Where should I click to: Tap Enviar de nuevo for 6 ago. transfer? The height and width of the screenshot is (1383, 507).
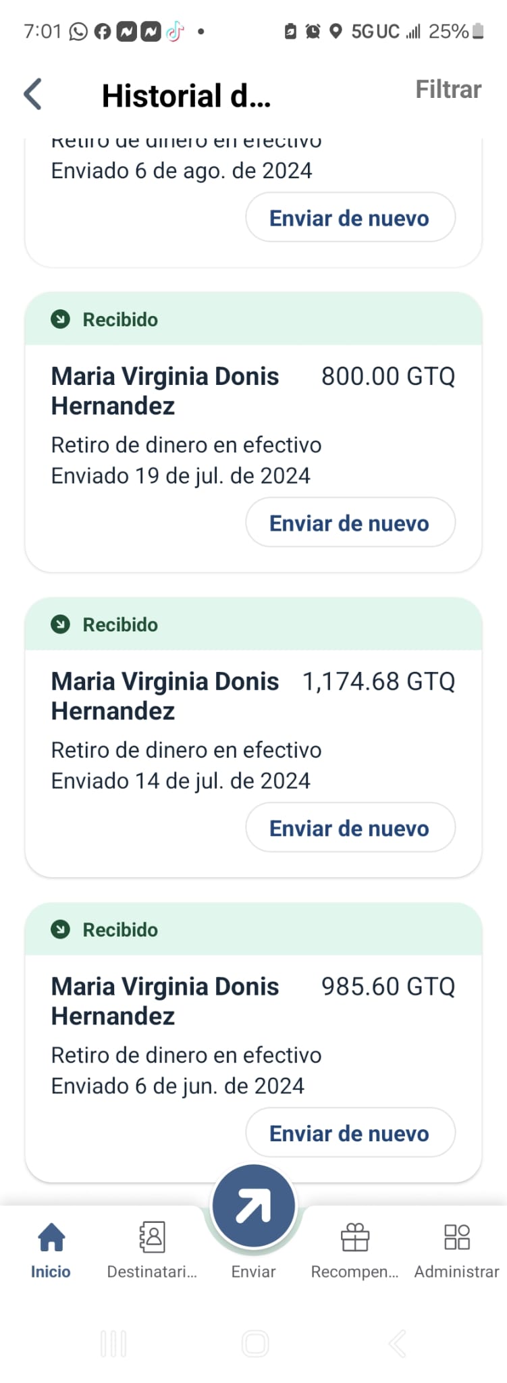click(350, 217)
